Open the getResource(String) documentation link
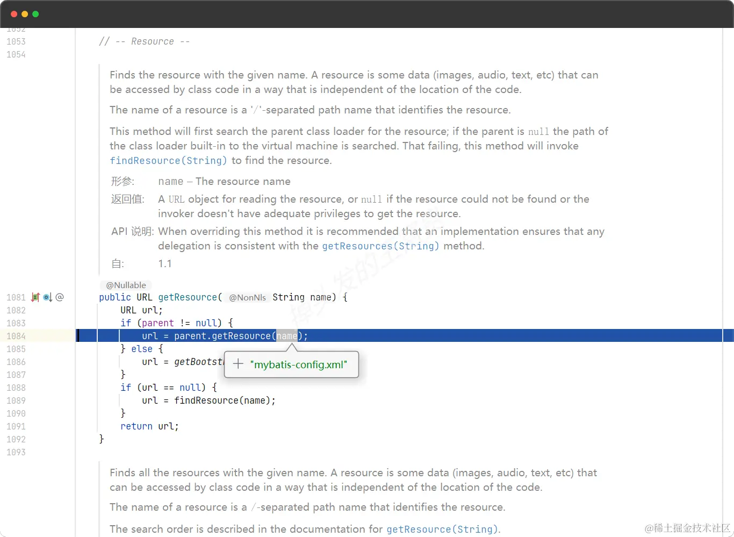Screen dimensions: 734x537 pyautogui.click(x=442, y=529)
